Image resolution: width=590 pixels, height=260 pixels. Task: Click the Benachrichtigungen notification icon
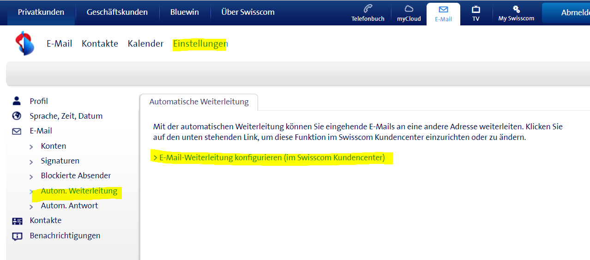tap(17, 236)
